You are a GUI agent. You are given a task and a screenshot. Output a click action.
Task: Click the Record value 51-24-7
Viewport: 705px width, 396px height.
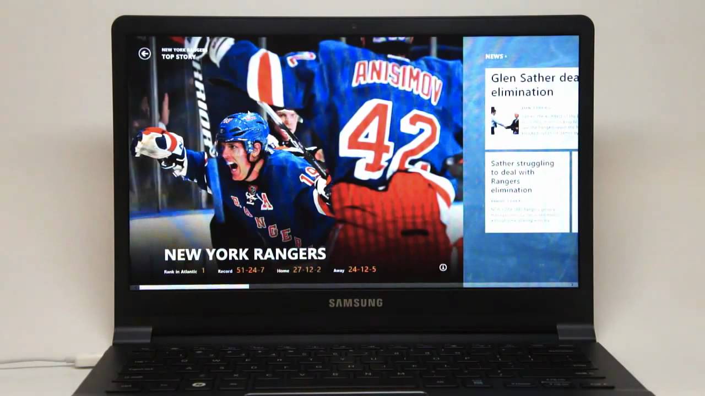[x=251, y=270]
